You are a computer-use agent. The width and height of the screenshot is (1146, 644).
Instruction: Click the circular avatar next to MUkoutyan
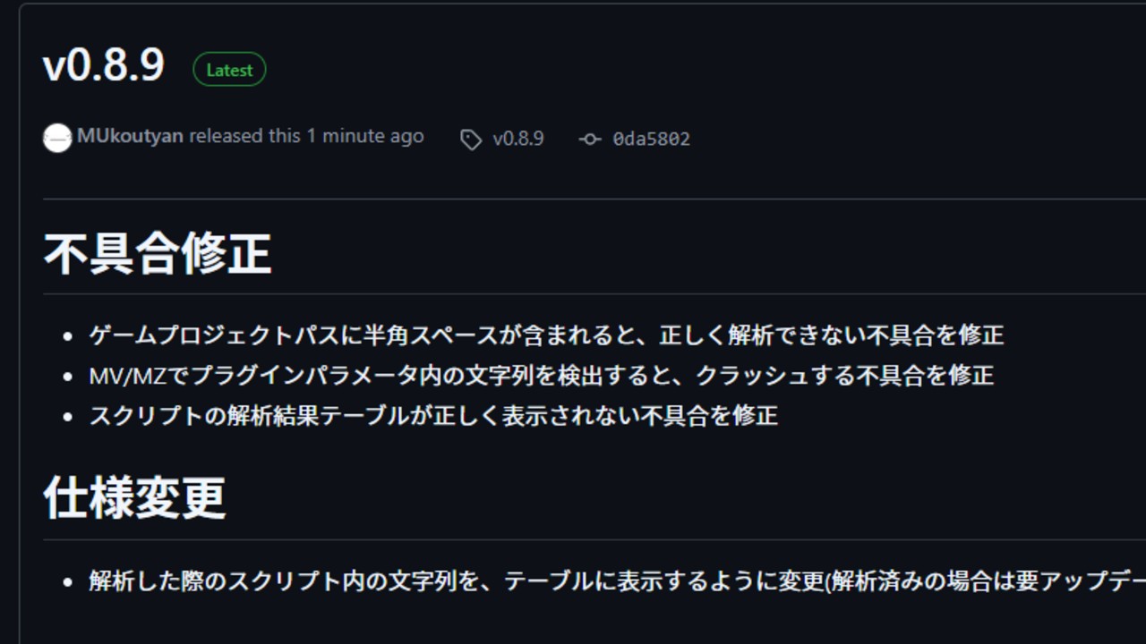pos(56,139)
